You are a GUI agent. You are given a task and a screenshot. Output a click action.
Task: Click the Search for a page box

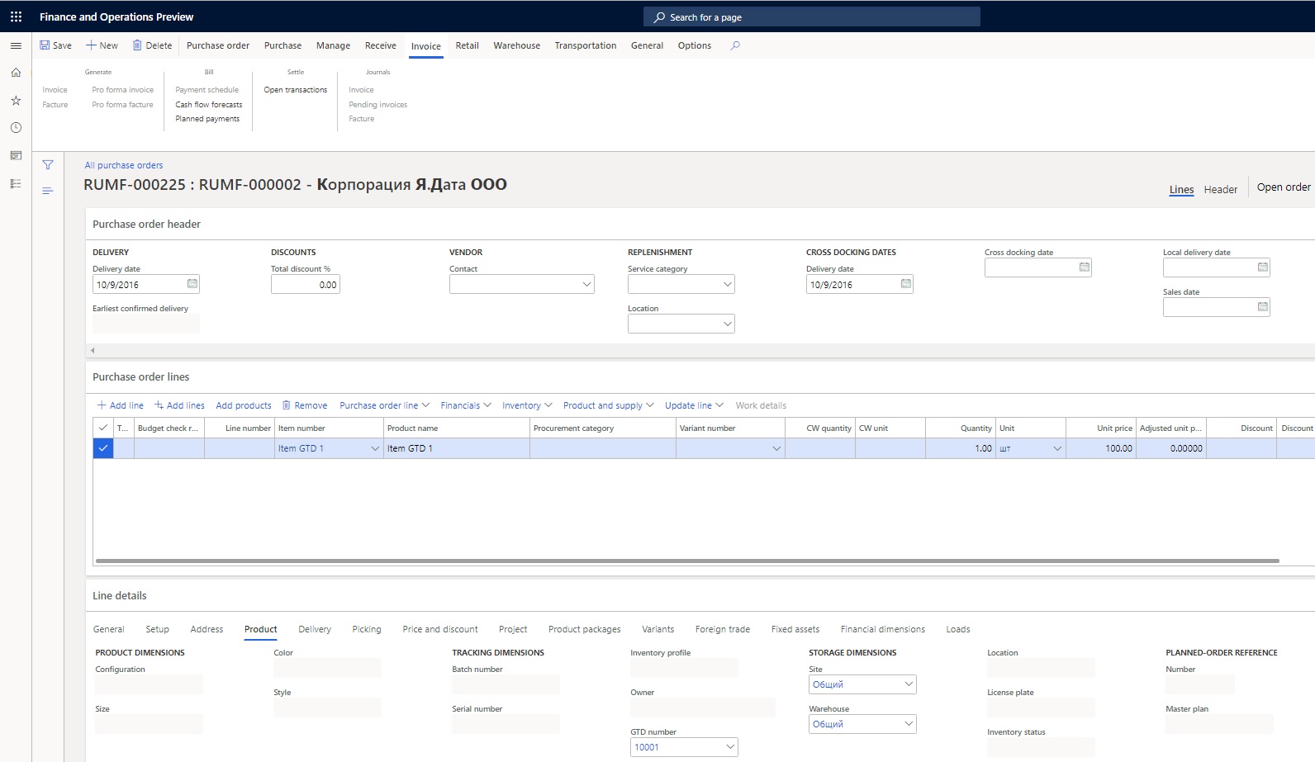pyautogui.click(x=812, y=17)
